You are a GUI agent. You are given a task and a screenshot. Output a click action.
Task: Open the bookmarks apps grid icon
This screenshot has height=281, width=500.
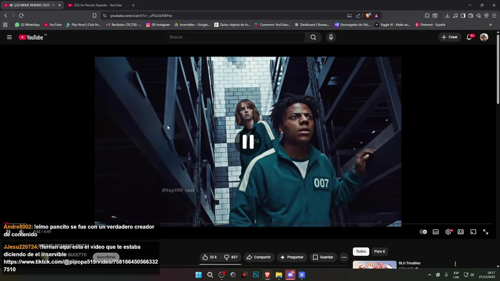coord(5,25)
